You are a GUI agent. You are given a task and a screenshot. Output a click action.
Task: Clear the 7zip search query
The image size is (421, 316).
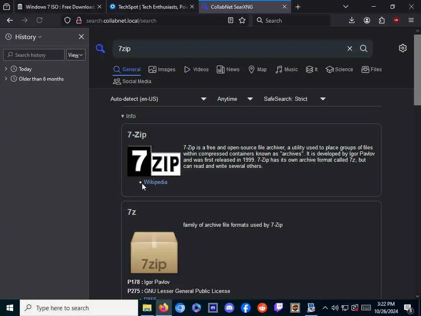[x=349, y=49]
